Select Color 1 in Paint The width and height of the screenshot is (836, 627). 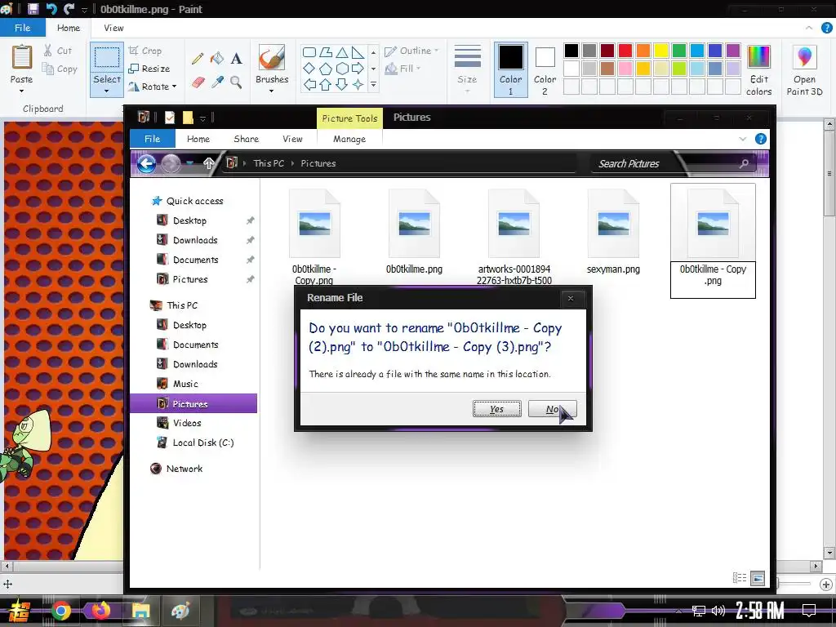click(511, 70)
